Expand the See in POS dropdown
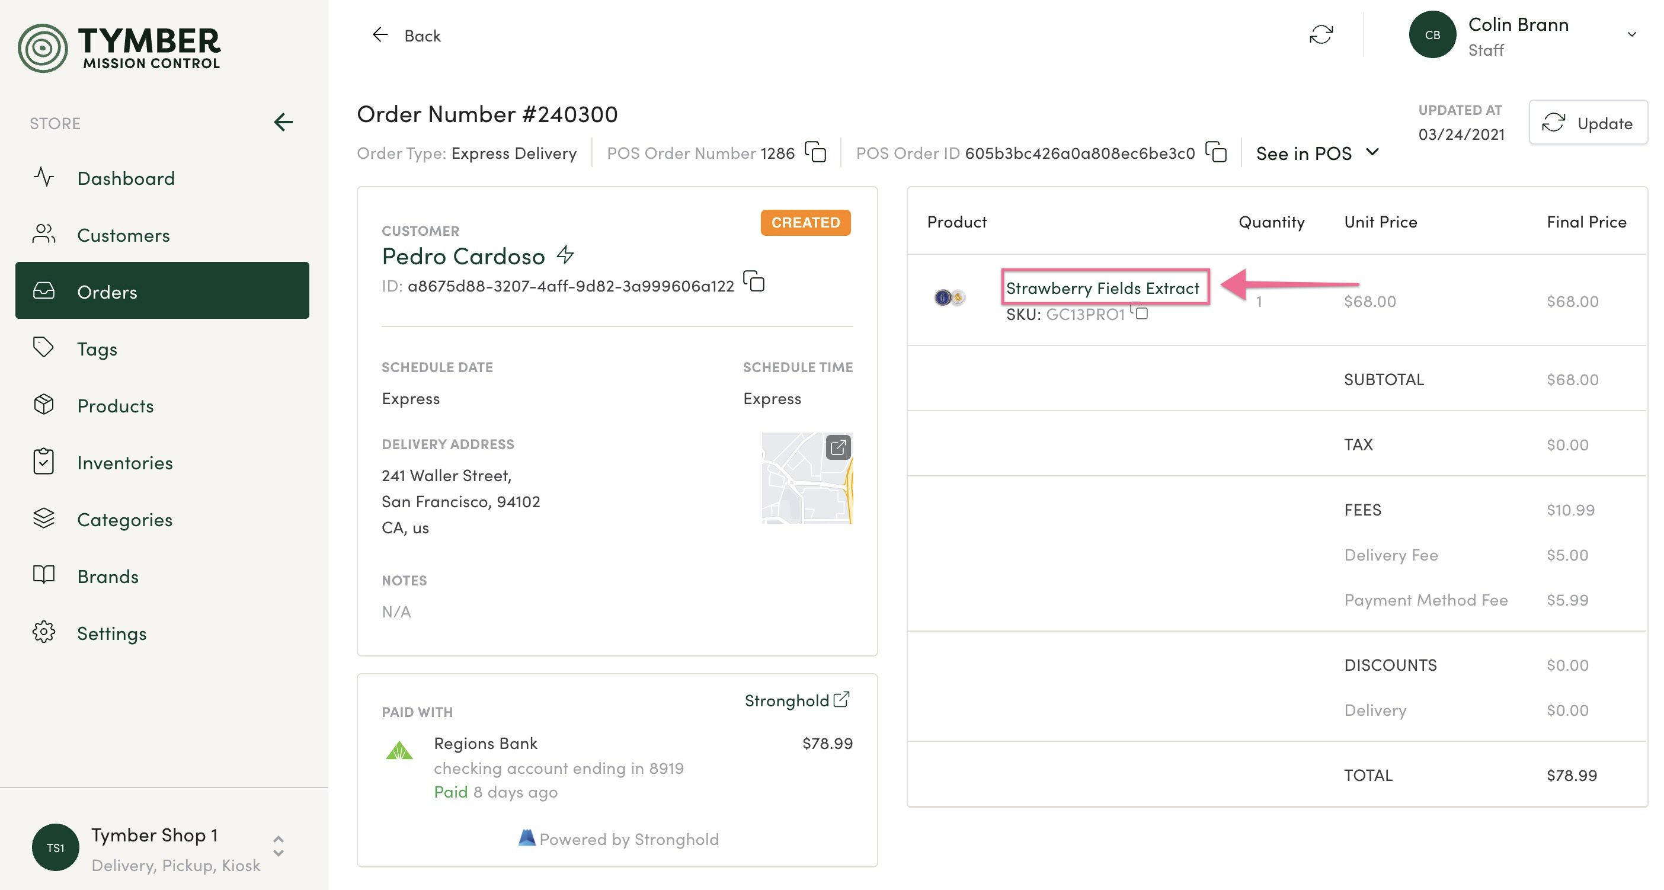This screenshot has height=890, width=1664. (1317, 152)
